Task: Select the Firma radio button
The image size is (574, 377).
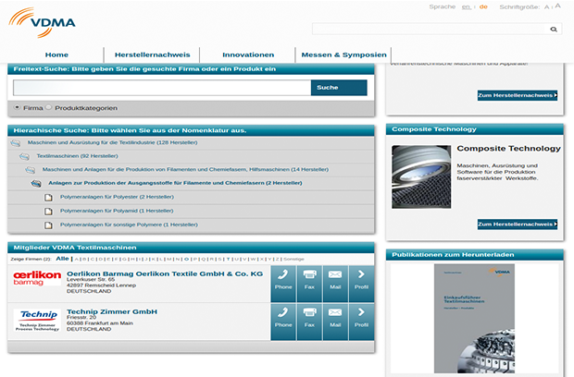Action: pyautogui.click(x=17, y=107)
